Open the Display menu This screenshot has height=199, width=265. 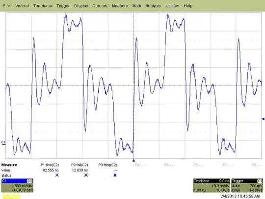[81, 6]
